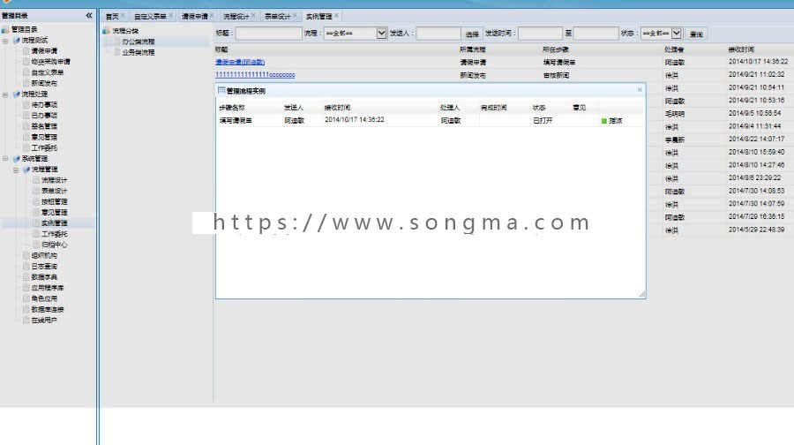This screenshot has height=445, width=794.
Task: Open 角色应用 in the sidebar tree
Action: [x=44, y=298]
